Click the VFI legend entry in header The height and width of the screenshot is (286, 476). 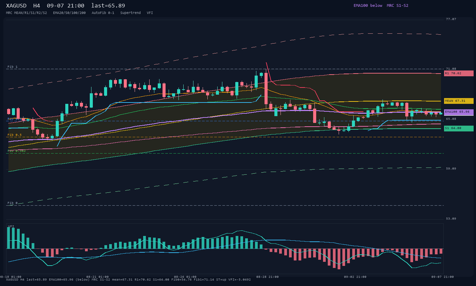(150, 13)
